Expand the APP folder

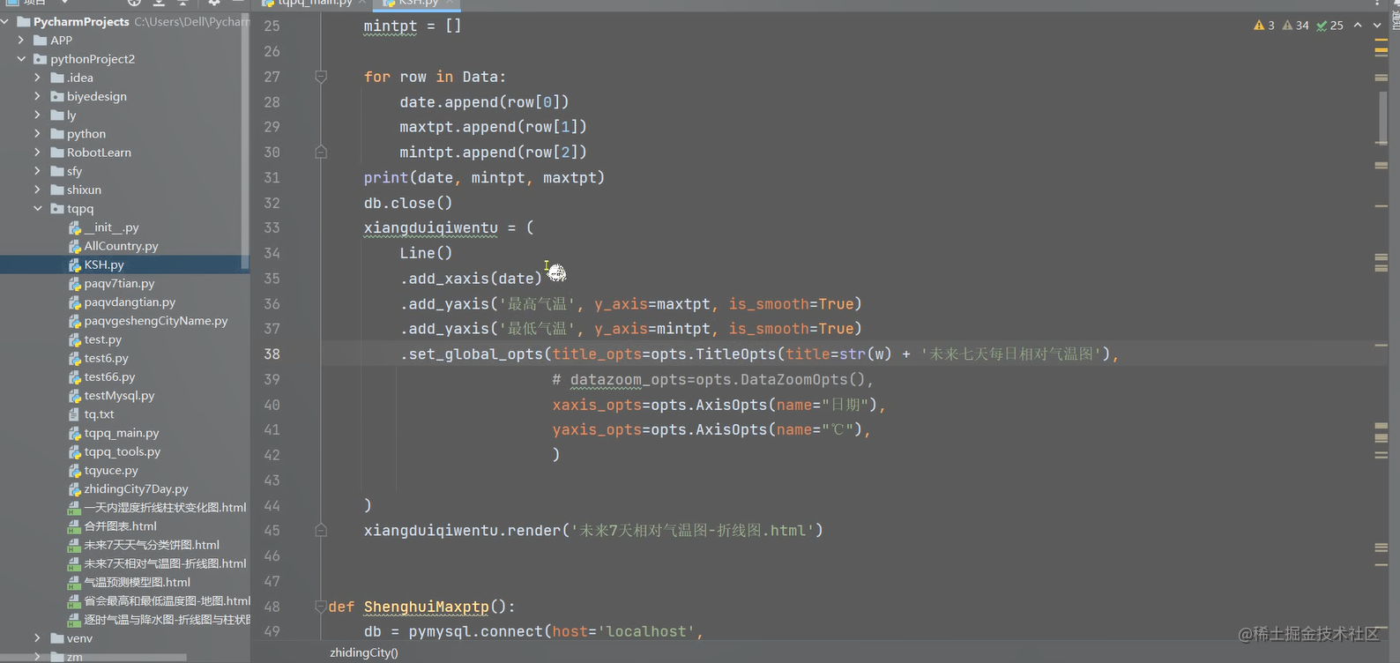point(21,41)
